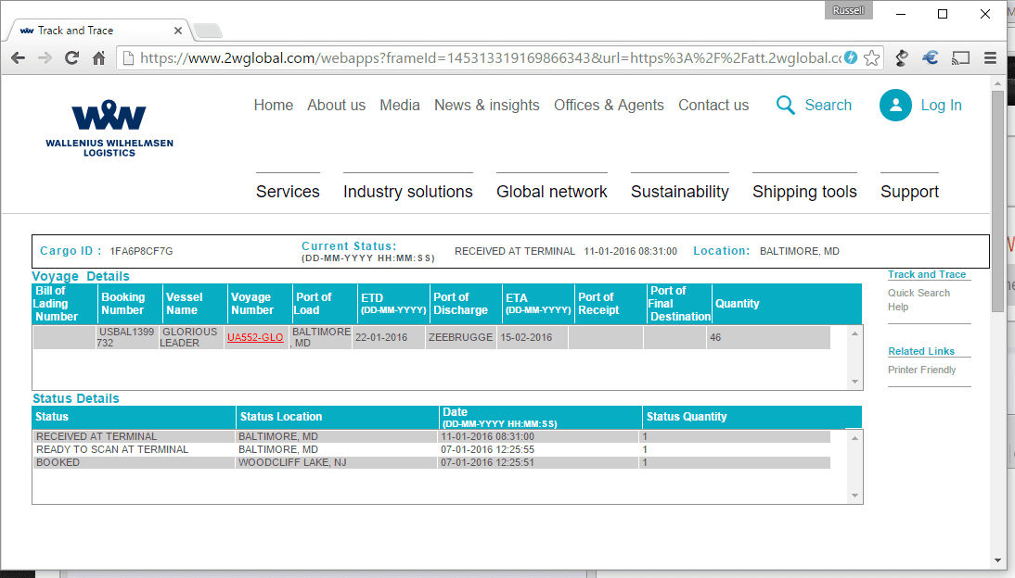
Task: Click the Euro currency extension icon
Action: 931,58
